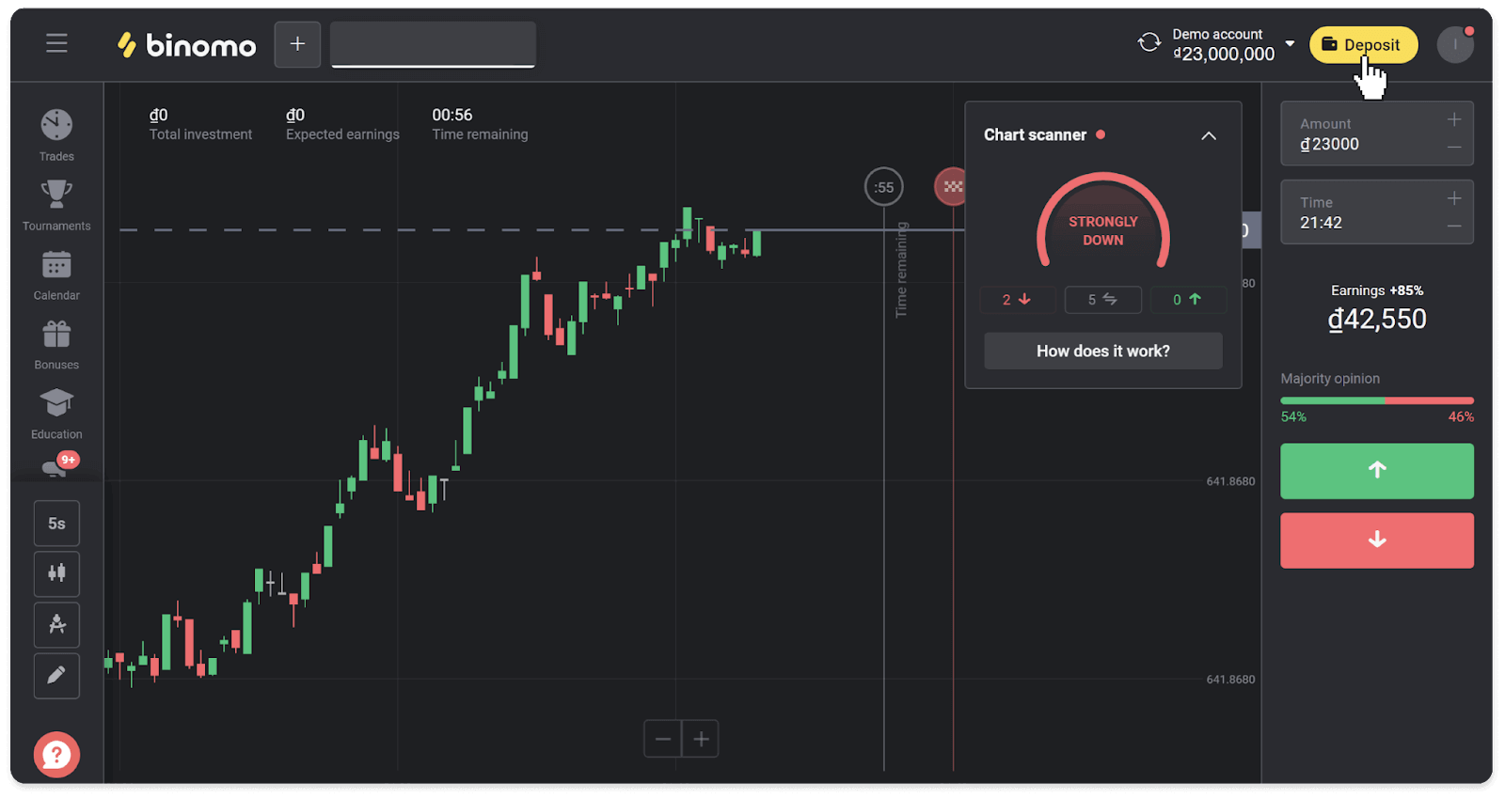Add a new asset tab with plus

297,44
